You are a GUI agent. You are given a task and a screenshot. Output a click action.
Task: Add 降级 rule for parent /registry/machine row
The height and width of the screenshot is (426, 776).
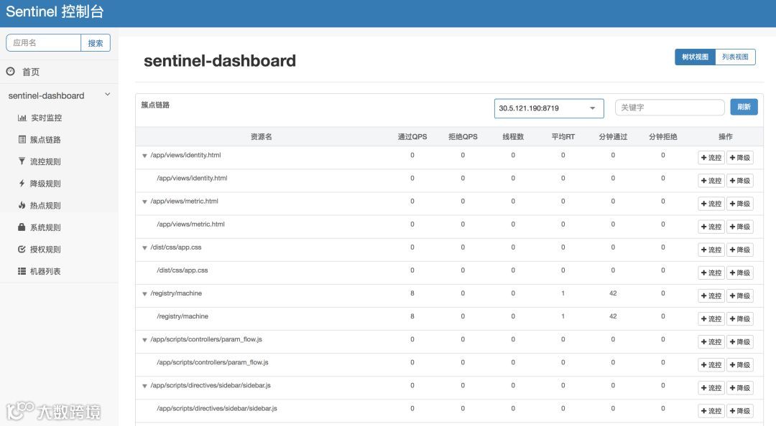(740, 295)
